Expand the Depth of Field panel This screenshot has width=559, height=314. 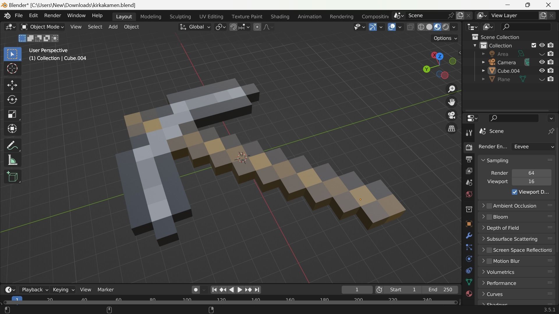[x=503, y=228]
